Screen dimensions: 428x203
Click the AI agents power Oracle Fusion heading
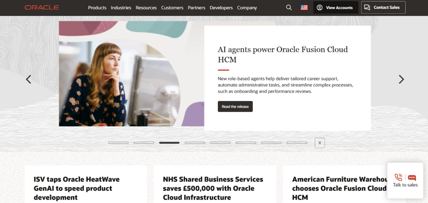point(283,54)
